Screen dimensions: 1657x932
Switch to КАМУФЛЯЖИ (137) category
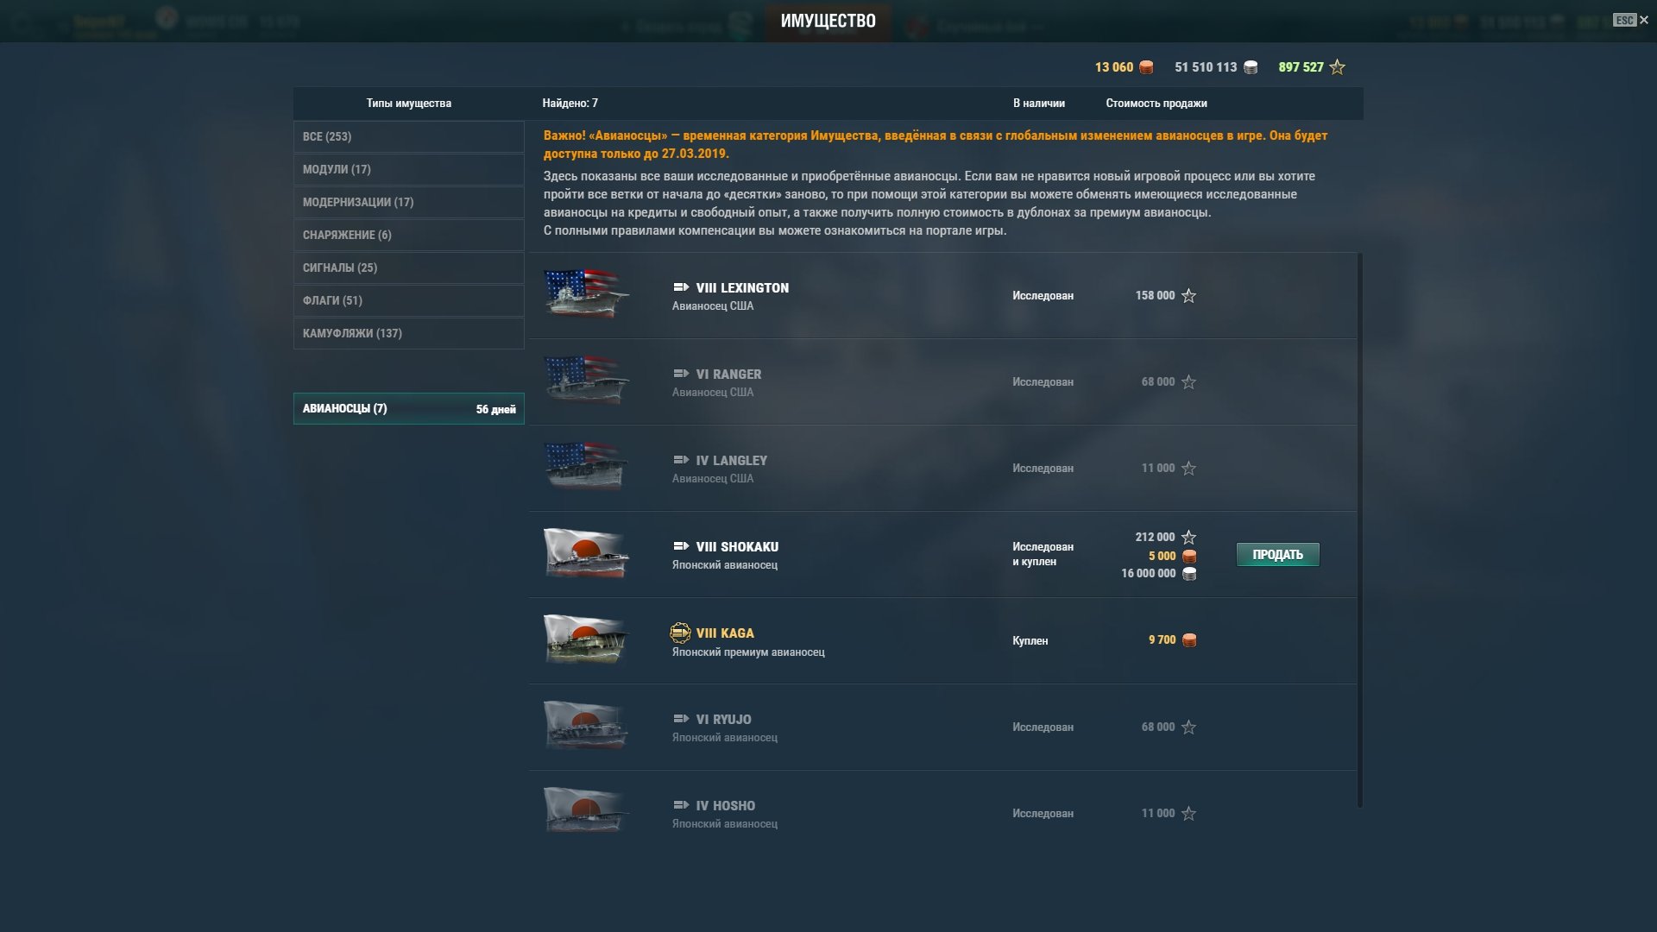(x=409, y=333)
